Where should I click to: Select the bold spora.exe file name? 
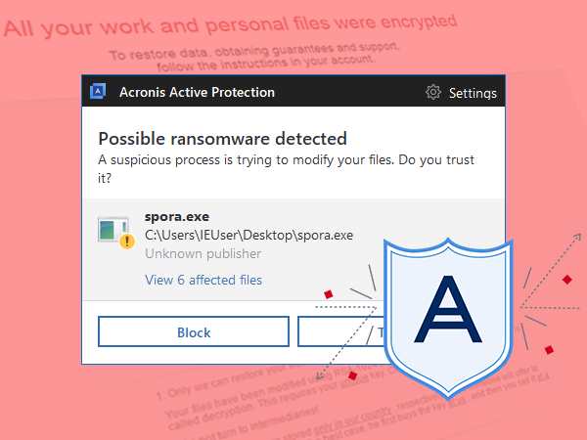pyautogui.click(x=177, y=217)
